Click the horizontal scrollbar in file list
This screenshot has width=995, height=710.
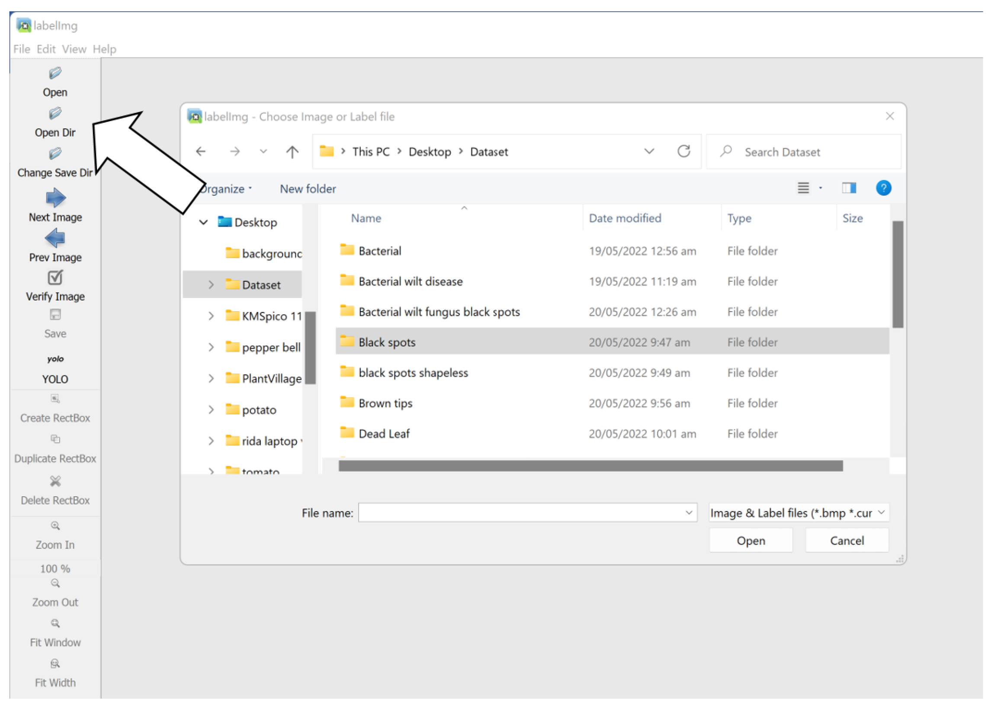coord(590,466)
